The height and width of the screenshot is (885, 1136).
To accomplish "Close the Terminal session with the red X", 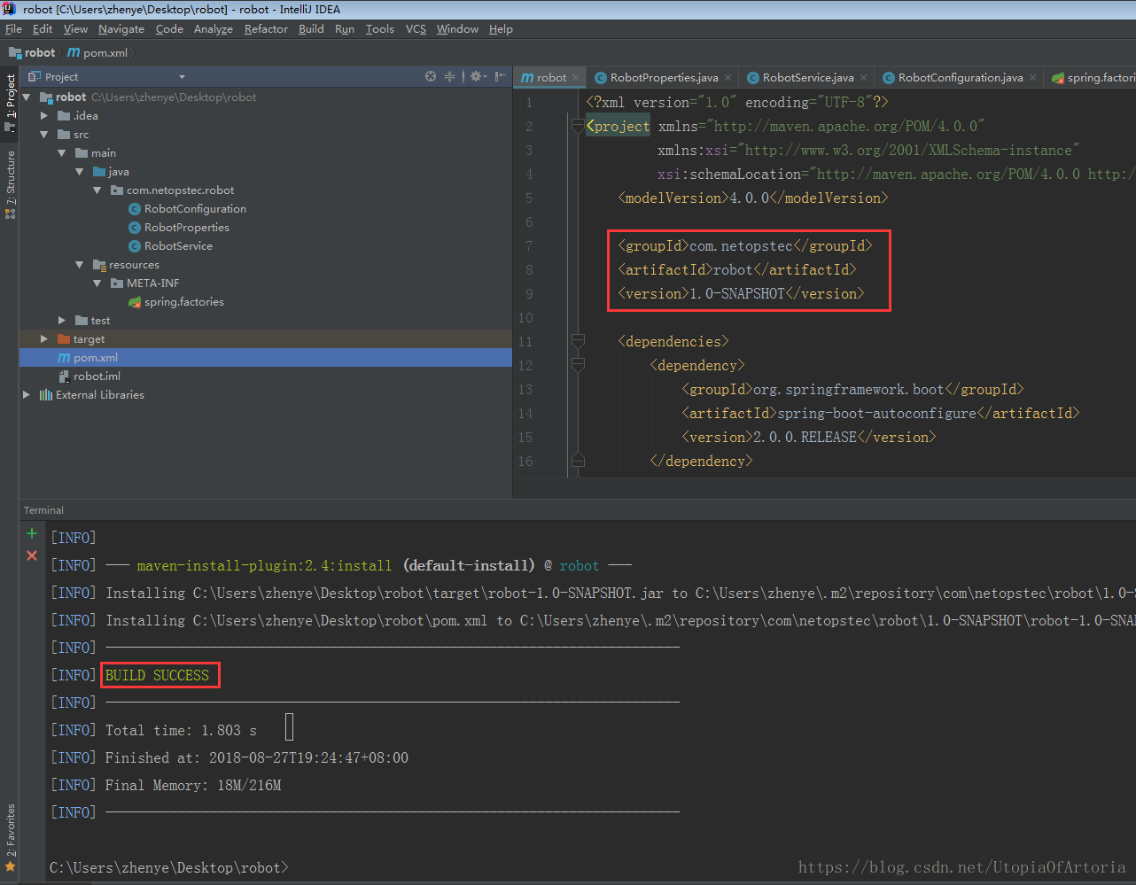I will pos(32,555).
